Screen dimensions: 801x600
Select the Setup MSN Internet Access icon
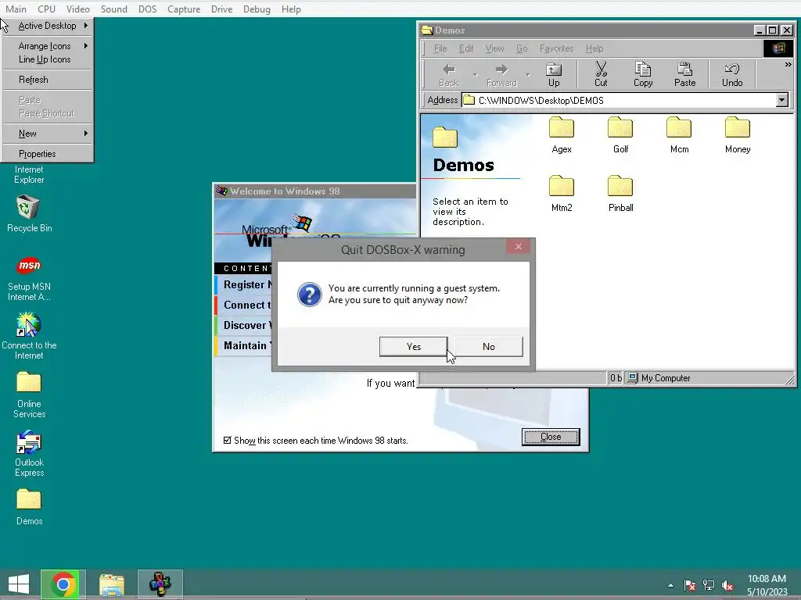(29, 279)
